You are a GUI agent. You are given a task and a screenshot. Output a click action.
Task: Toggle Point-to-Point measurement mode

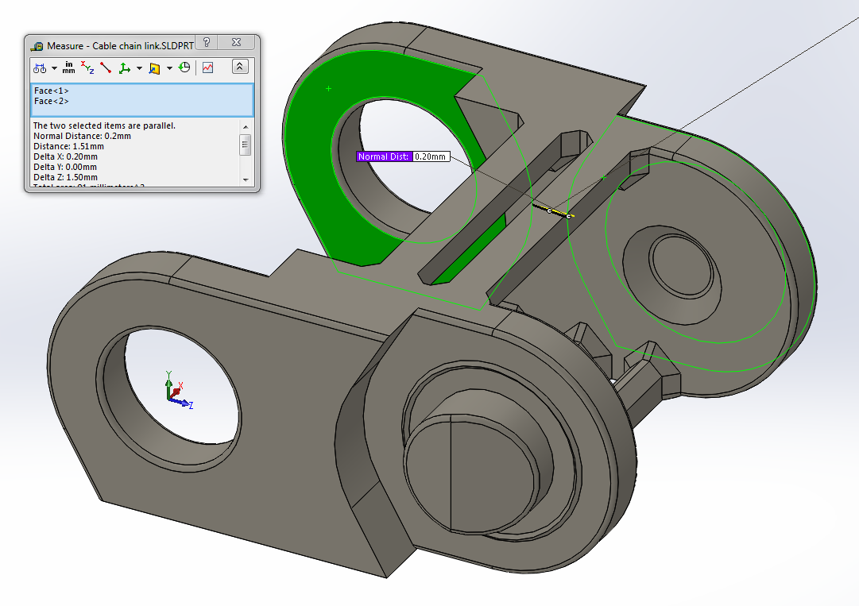pyautogui.click(x=106, y=68)
